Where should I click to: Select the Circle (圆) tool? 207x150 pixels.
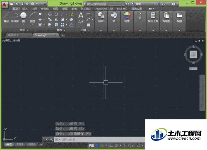(24, 17)
